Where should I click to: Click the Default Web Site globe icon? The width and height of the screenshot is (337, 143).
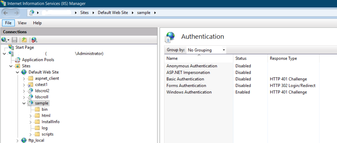(24, 72)
